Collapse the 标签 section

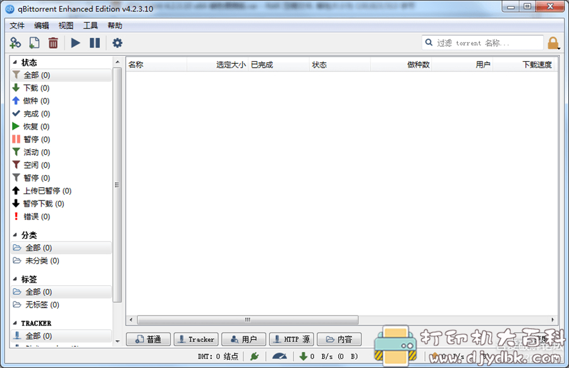15,279
